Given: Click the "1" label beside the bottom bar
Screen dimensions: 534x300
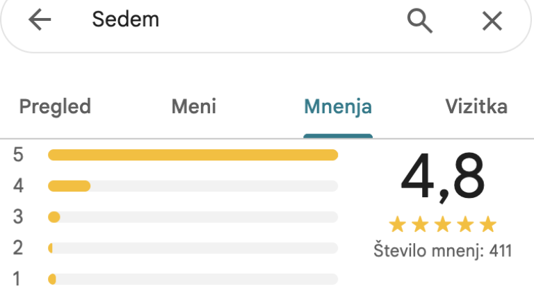Looking at the screenshot, I should 18,279.
